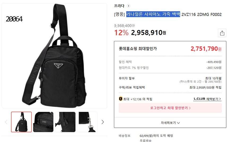The width and height of the screenshot is (228, 142).
Task: Click the 무이자 할부 installment row
Action: pyautogui.click(x=170, y=80)
